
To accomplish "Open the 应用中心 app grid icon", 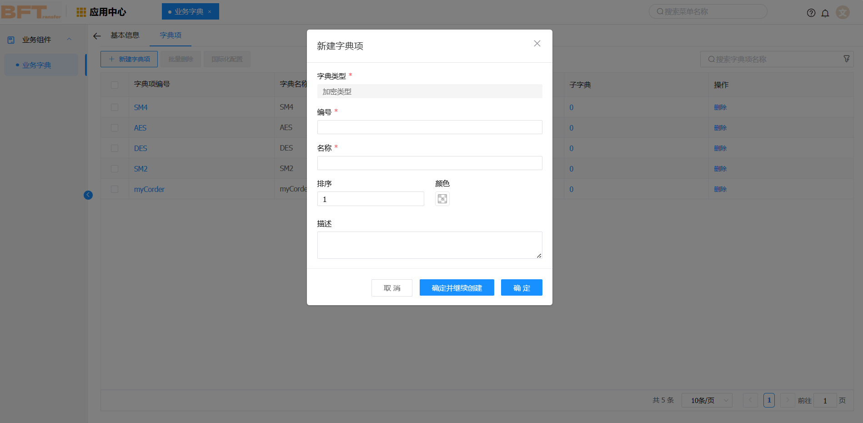I will [x=81, y=11].
